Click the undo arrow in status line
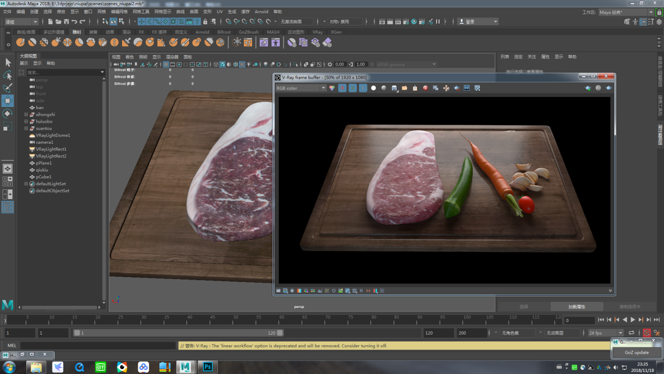This screenshot has height=374, width=664. coord(74,22)
